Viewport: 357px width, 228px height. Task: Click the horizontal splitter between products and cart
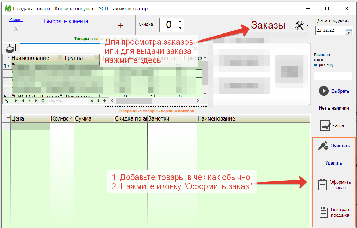point(156,106)
